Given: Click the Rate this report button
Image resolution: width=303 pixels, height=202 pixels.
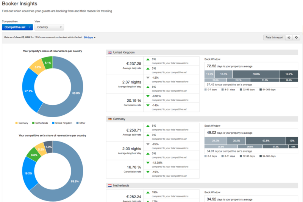Looking at the screenshot, I should 274,37.
